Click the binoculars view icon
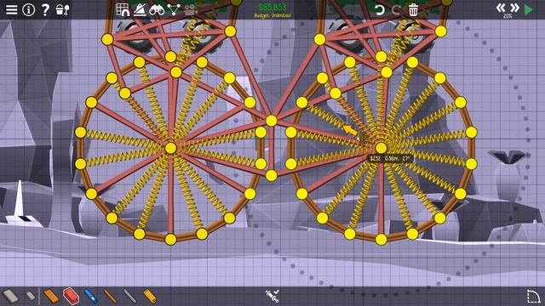This screenshot has height=306, width=545. 157,10
